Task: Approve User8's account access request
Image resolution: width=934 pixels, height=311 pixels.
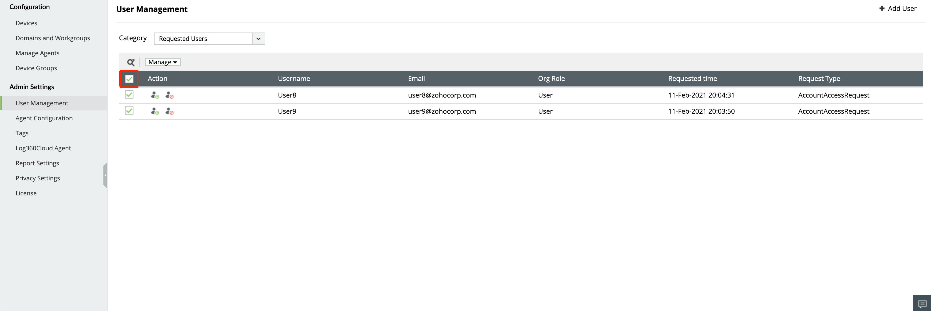Action: [155, 95]
